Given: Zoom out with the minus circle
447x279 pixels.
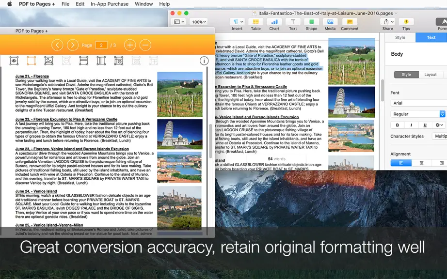Looking at the screenshot, I should coord(145,45).
